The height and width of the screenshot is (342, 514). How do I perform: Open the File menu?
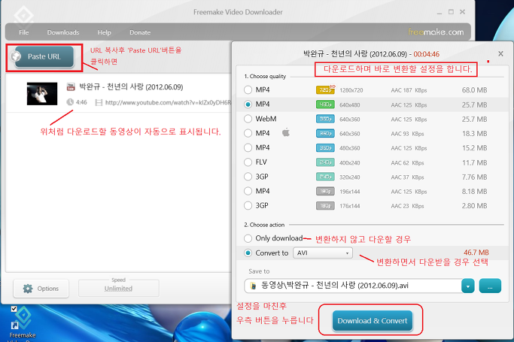coord(23,32)
